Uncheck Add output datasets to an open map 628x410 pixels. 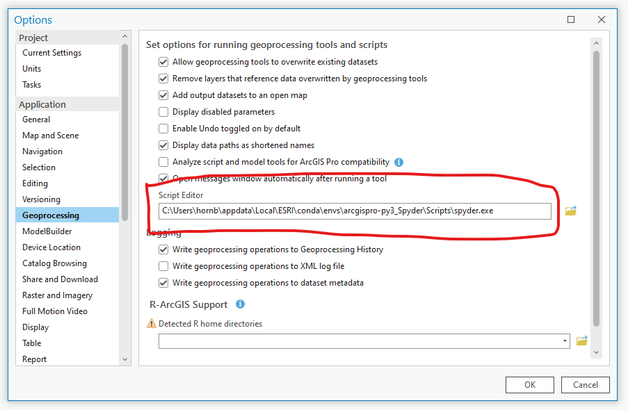(163, 95)
